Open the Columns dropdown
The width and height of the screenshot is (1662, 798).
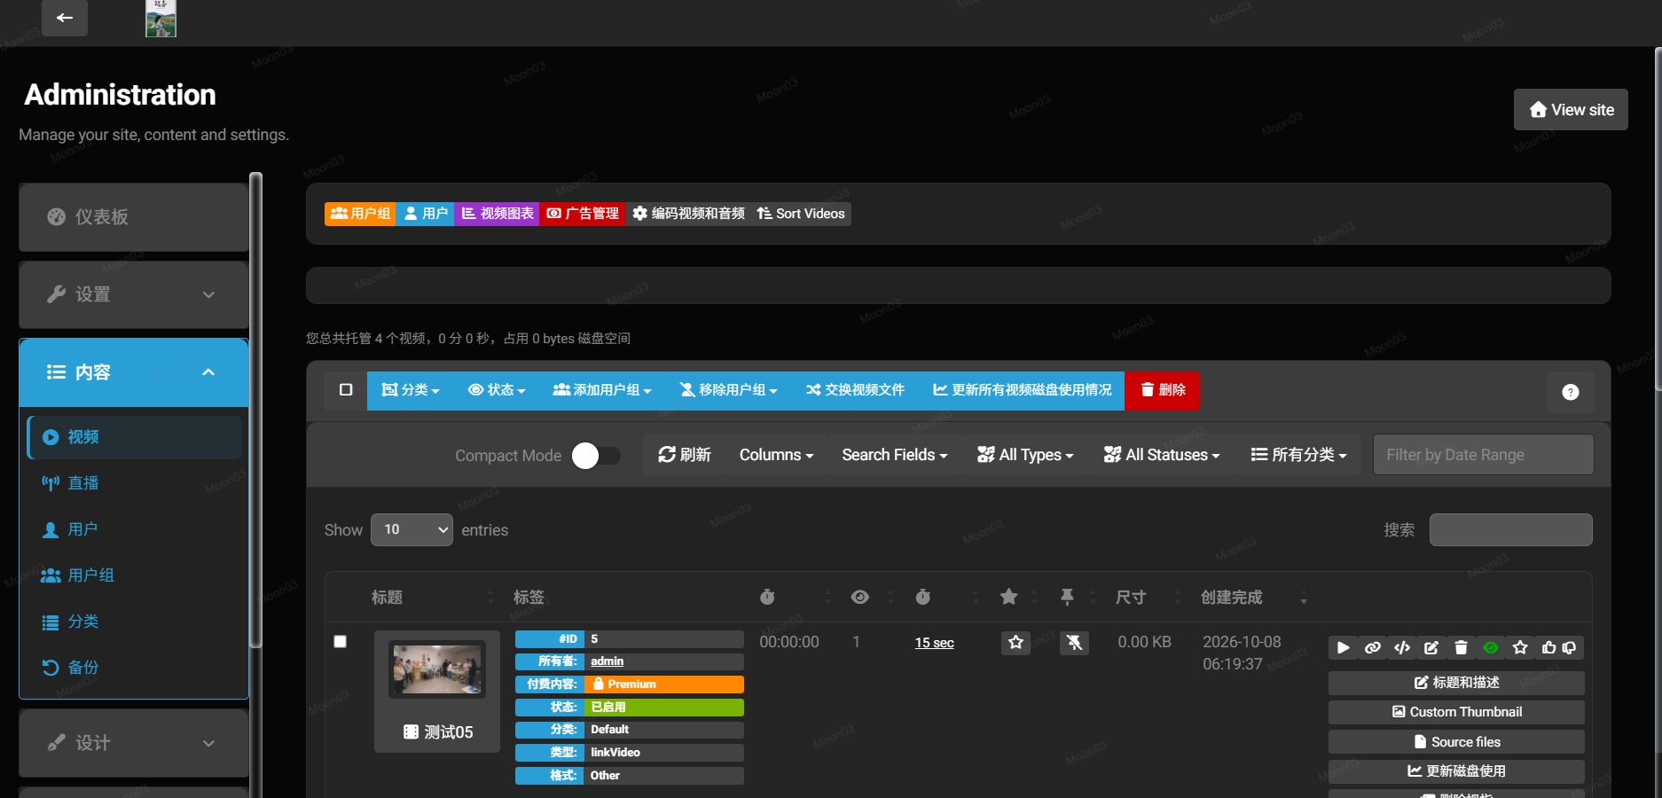(776, 455)
